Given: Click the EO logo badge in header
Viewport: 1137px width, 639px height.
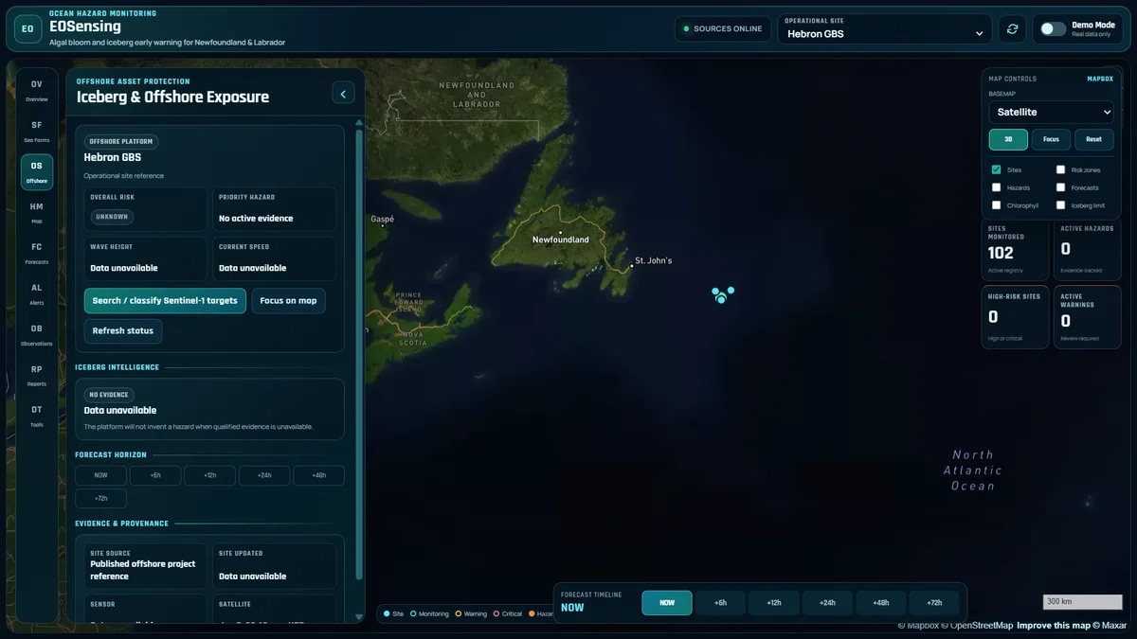Looking at the screenshot, I should pos(27,29).
